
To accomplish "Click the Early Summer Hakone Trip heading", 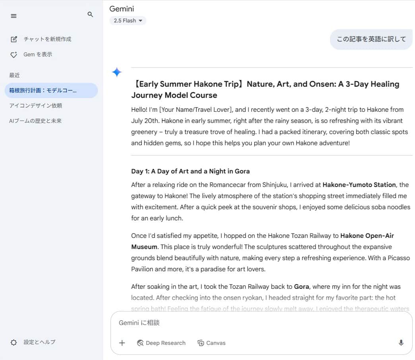I will point(265,90).
